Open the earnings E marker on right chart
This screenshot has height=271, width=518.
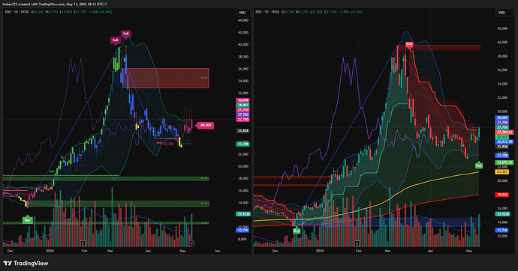(357, 243)
